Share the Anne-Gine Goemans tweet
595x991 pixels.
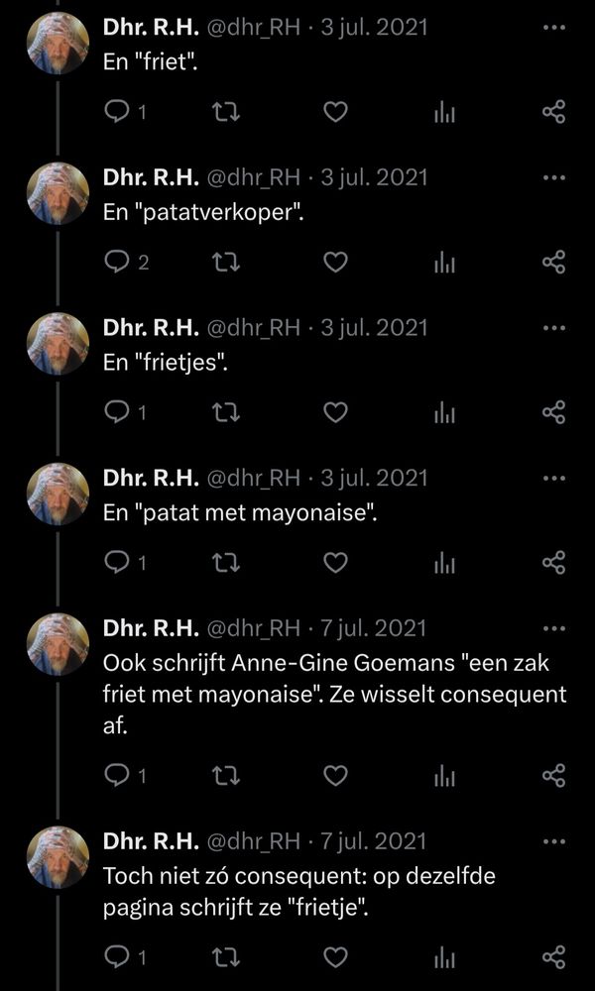[x=553, y=776]
